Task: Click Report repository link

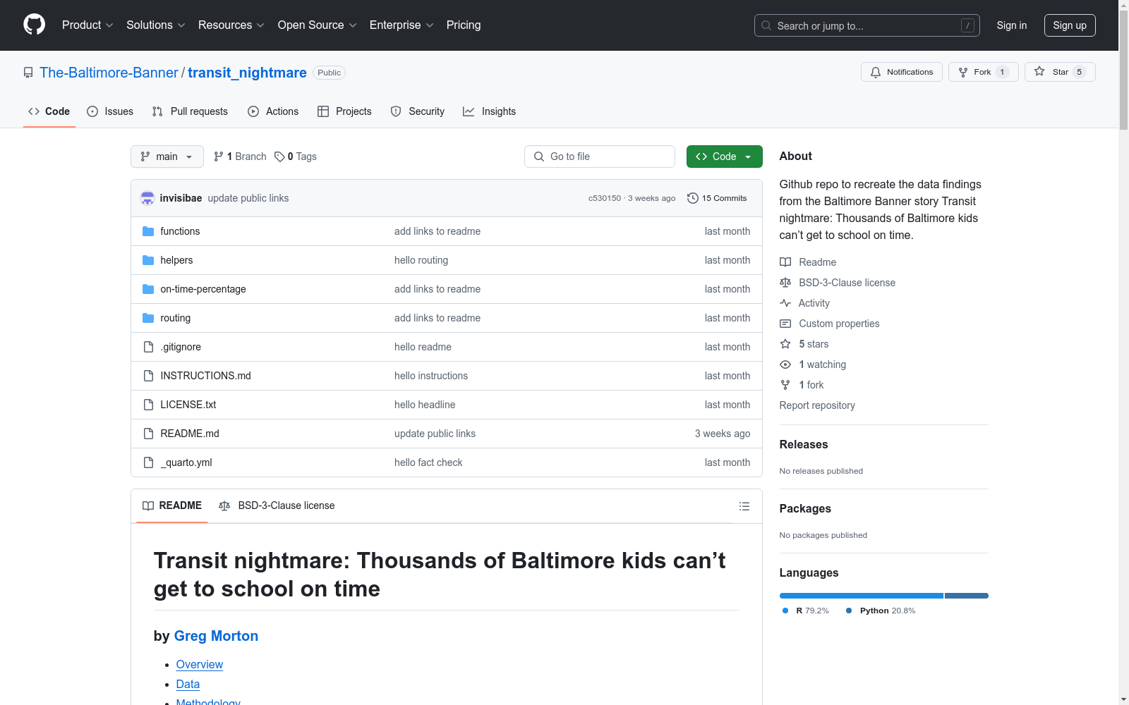Action: tap(817, 405)
